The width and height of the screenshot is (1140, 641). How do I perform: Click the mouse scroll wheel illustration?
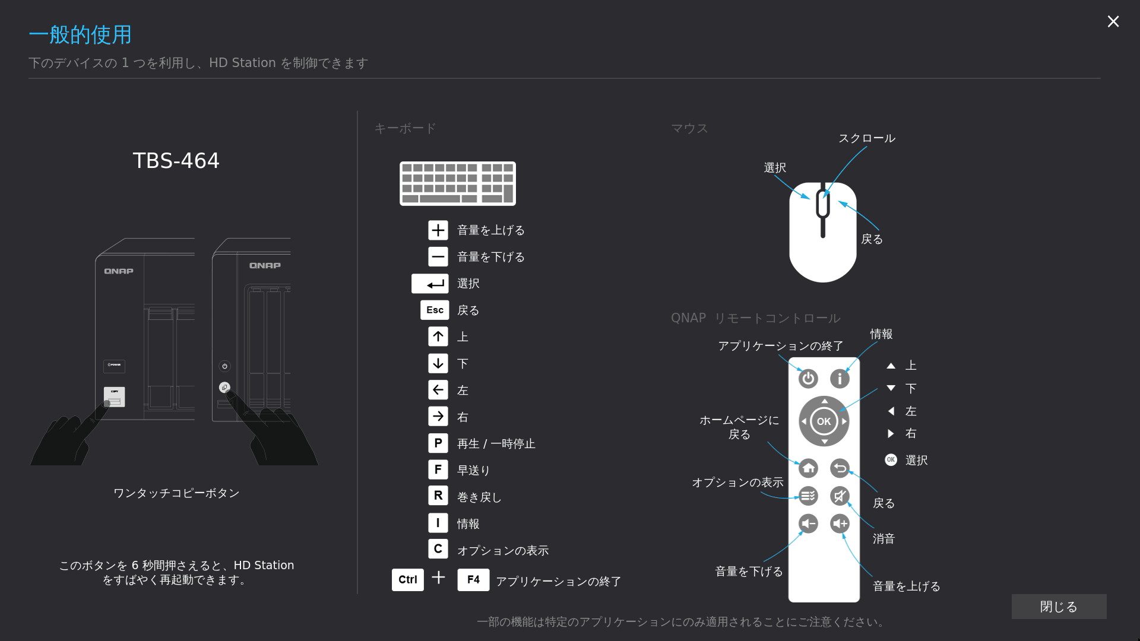[x=823, y=204]
